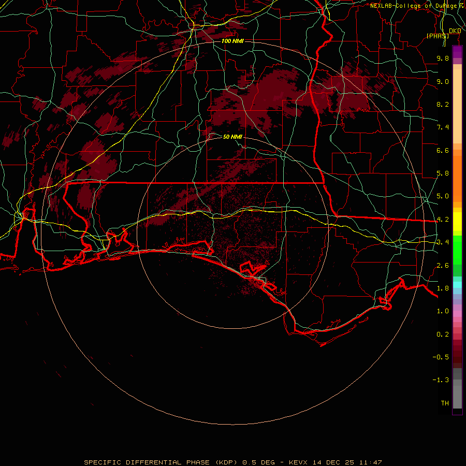Select the 0.2 scale value
The image size is (466, 466).
click(443, 334)
